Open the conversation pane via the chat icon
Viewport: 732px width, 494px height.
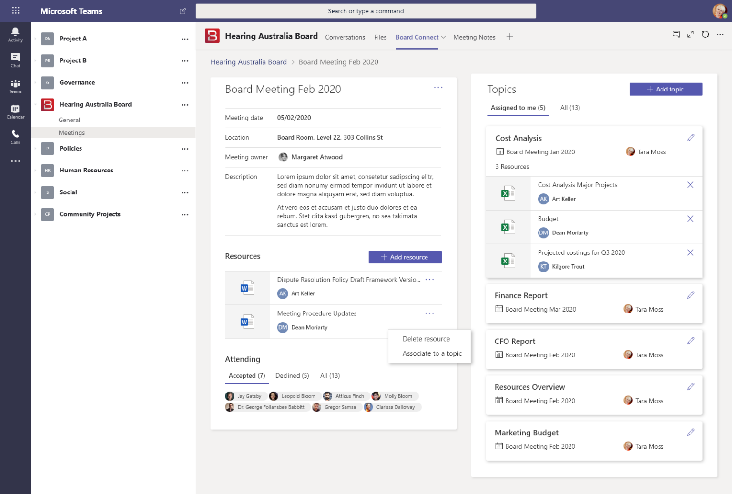coord(676,34)
